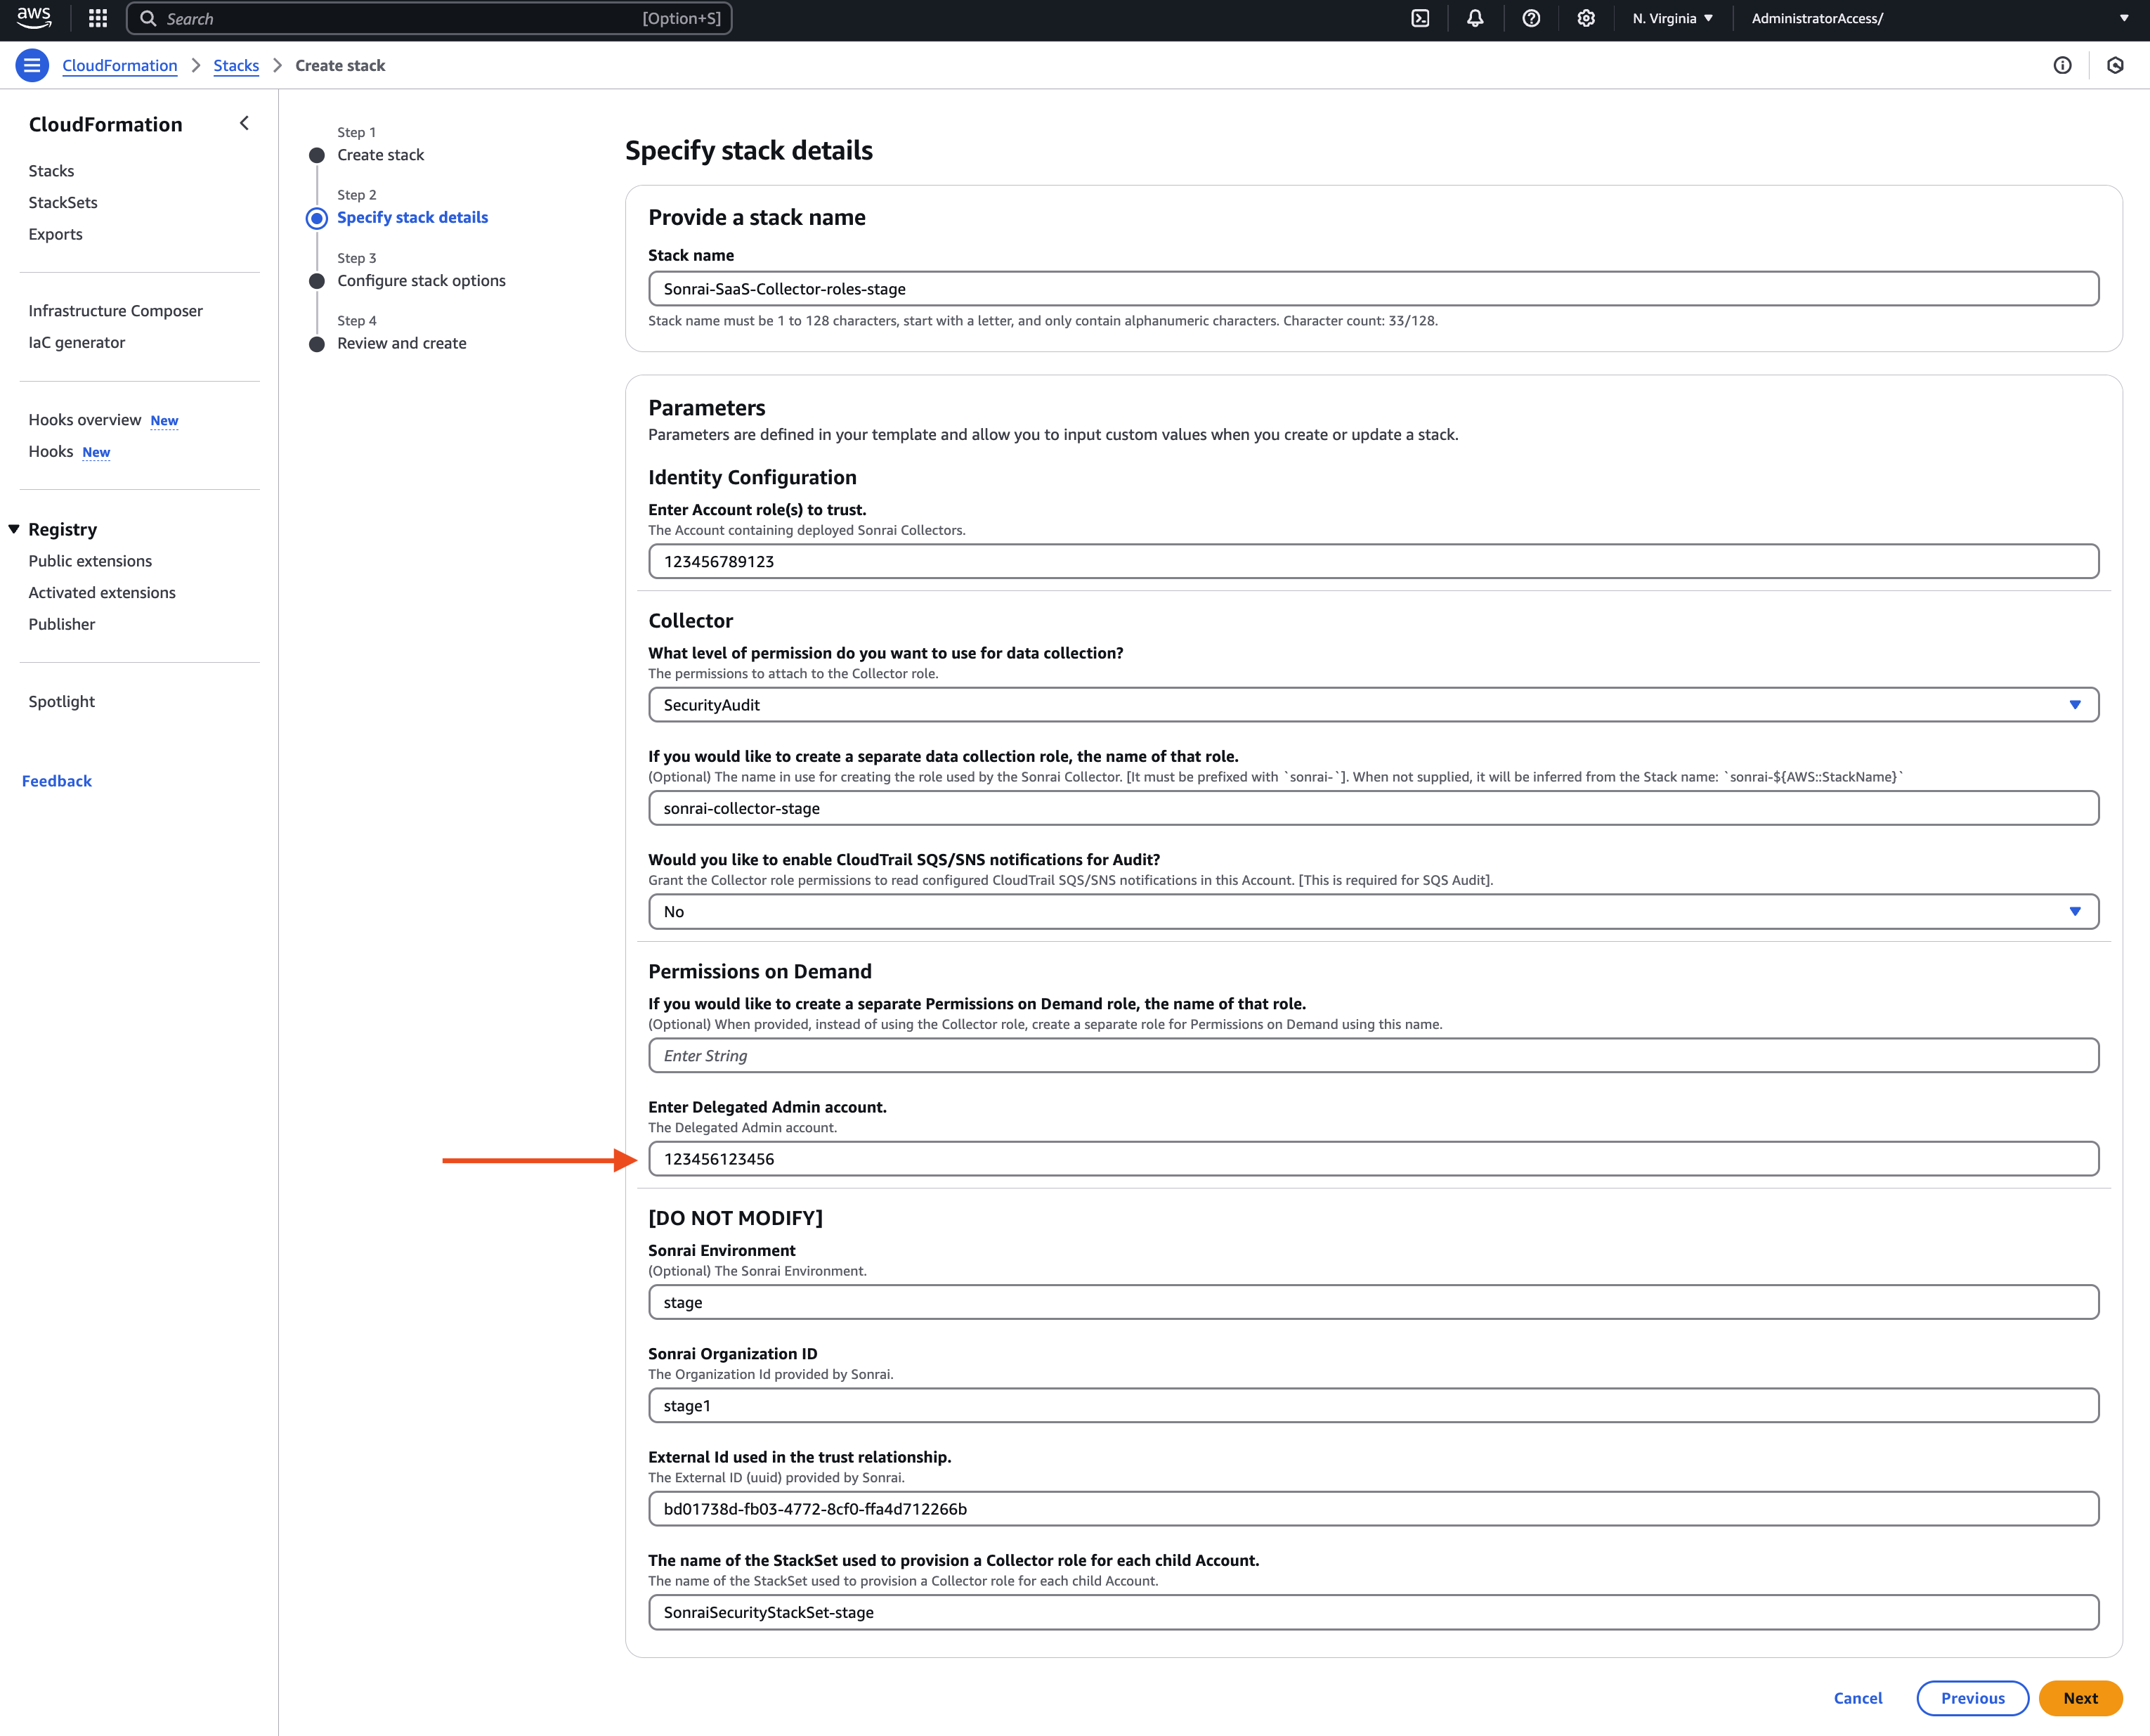Open the preferences hexagon icon at top right
2150x1736 pixels.
click(x=2115, y=65)
